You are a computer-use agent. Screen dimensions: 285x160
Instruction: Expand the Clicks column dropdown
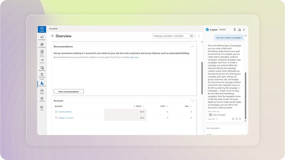tap(167, 106)
